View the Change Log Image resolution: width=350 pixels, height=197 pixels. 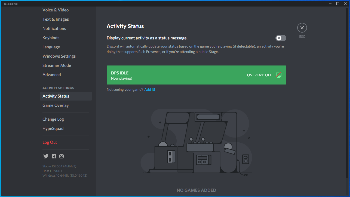point(53,119)
